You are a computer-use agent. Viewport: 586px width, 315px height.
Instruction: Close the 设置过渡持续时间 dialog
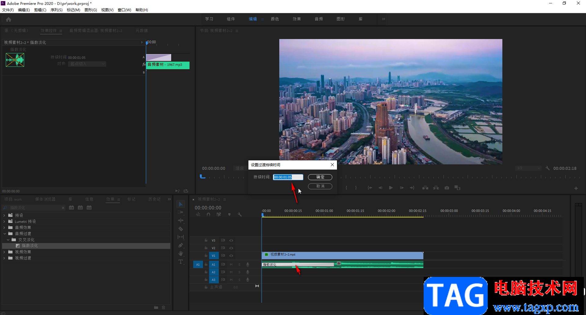point(332,165)
